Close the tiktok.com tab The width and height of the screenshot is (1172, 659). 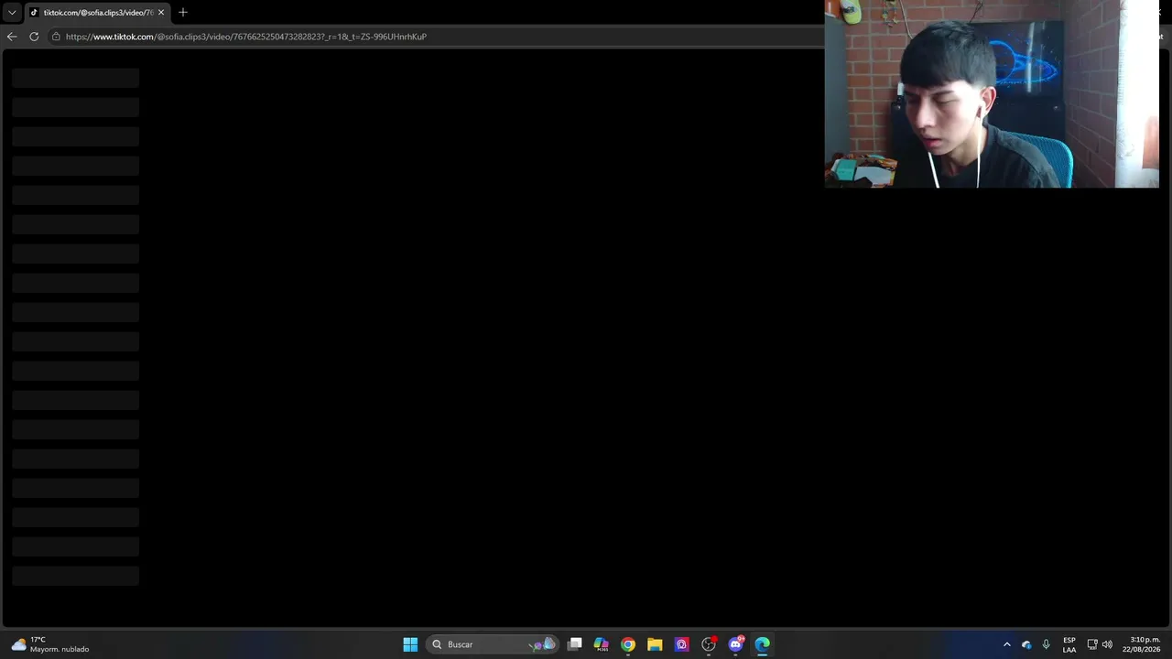tap(161, 13)
